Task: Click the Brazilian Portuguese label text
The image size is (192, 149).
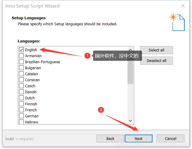Action: coord(42,62)
